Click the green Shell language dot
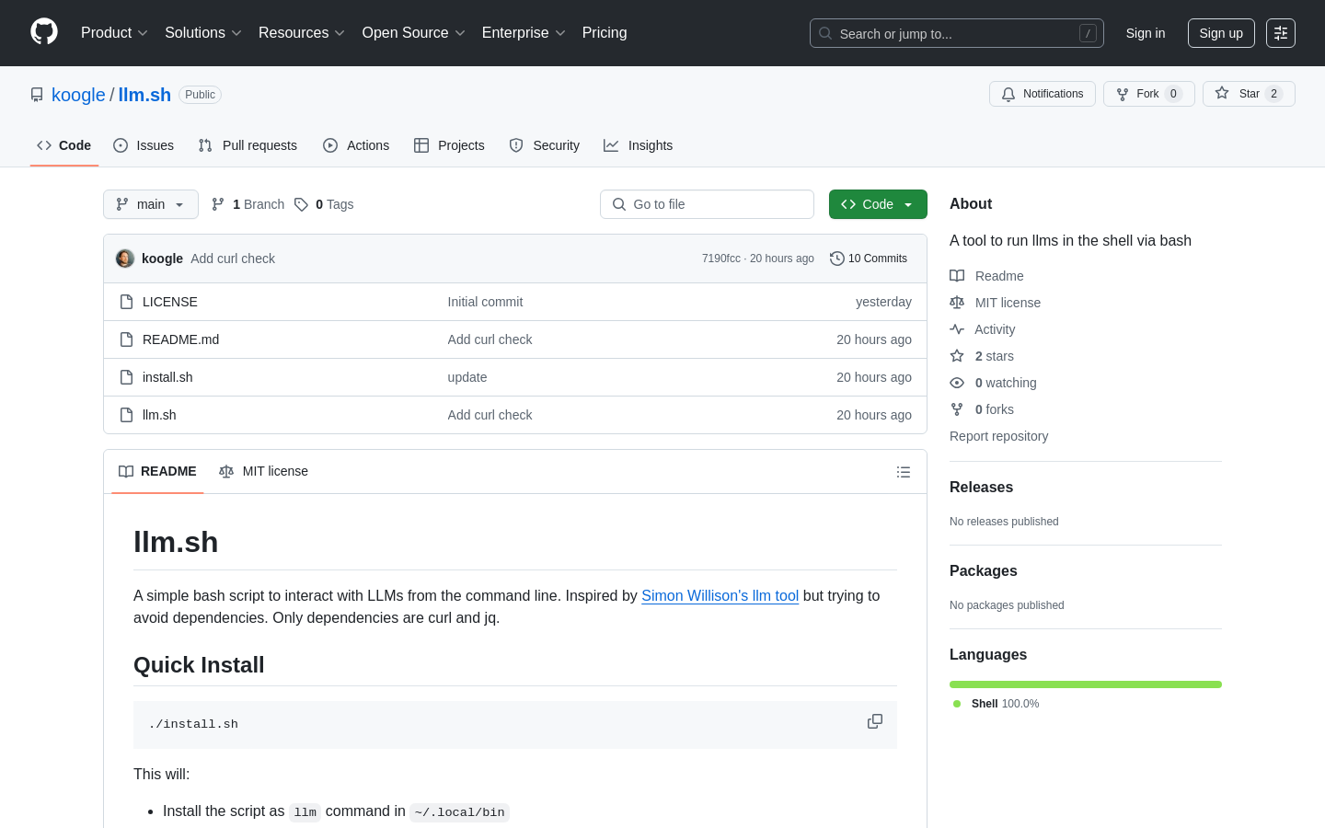Screen dimensions: 1325x828 point(957,704)
